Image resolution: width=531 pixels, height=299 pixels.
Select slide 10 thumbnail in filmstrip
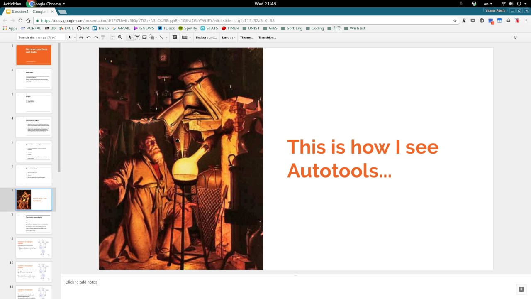coord(34,272)
